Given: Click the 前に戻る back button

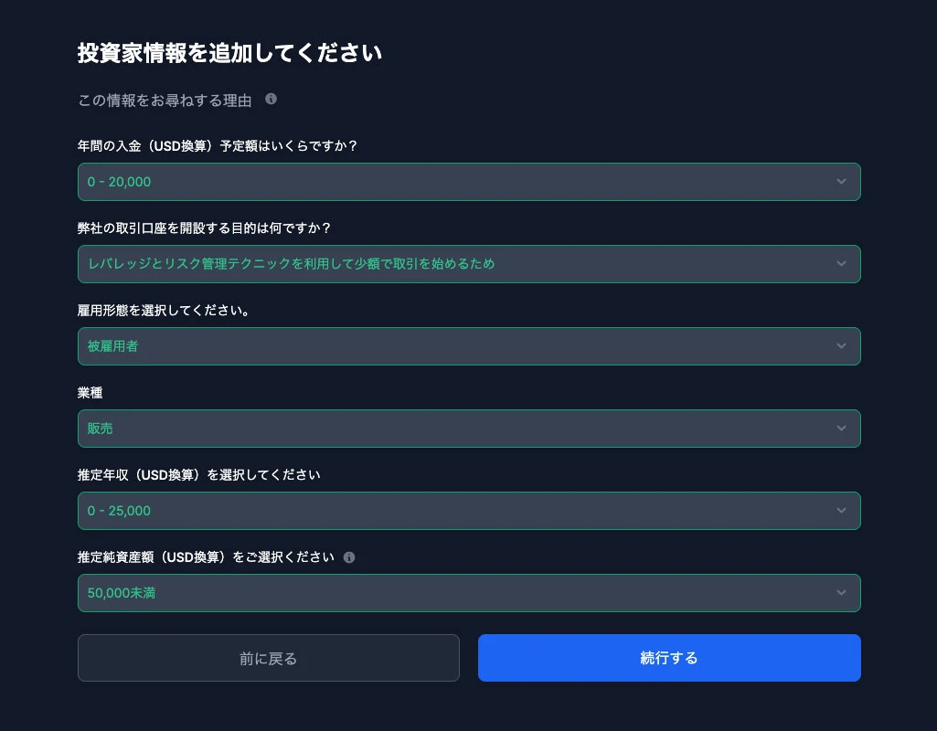Looking at the screenshot, I should [268, 657].
